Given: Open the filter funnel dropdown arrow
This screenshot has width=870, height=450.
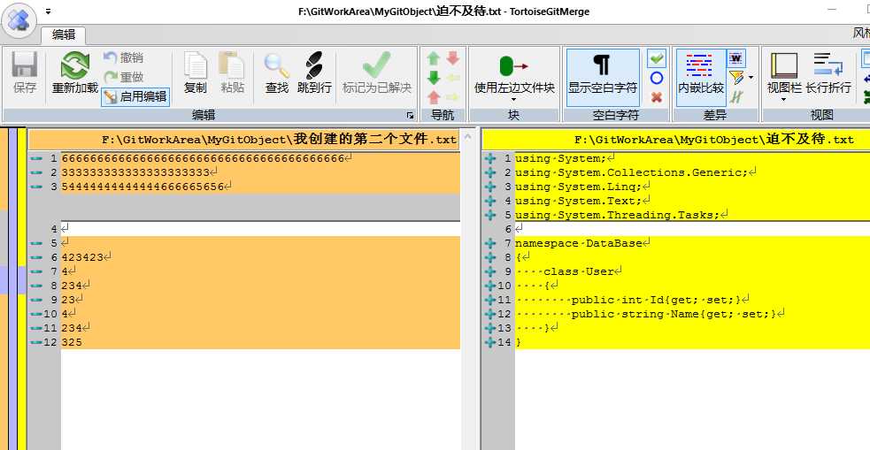Looking at the screenshot, I should click(751, 78).
